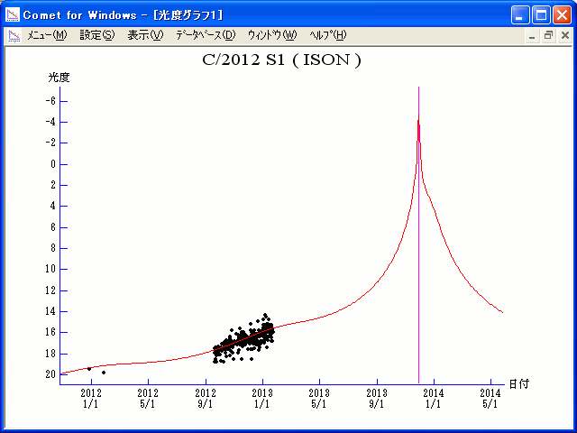Click the Comet app icon in title bar
This screenshot has height=433, width=577.
(13, 15)
